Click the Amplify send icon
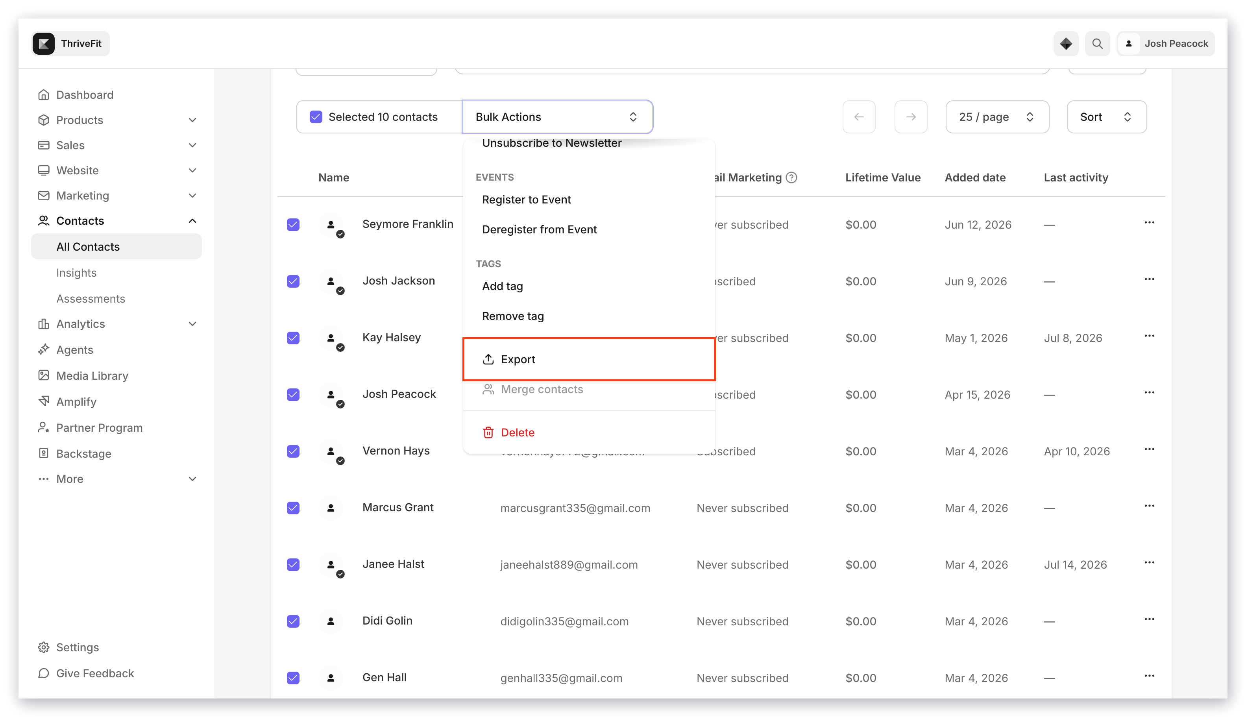 pos(44,401)
